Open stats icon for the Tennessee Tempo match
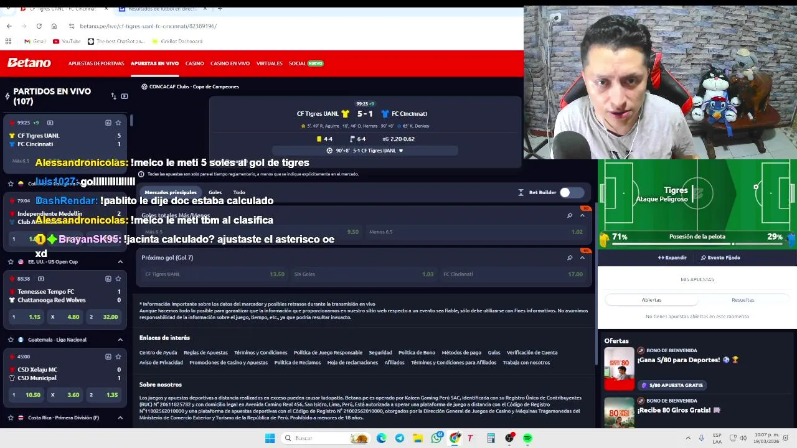This screenshot has height=448, width=797. pos(108,279)
